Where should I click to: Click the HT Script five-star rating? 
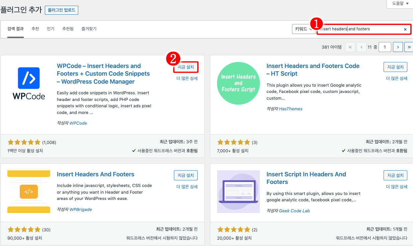pyautogui.click(x=233, y=142)
